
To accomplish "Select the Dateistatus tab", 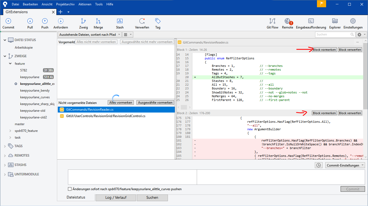I will click(x=76, y=197).
